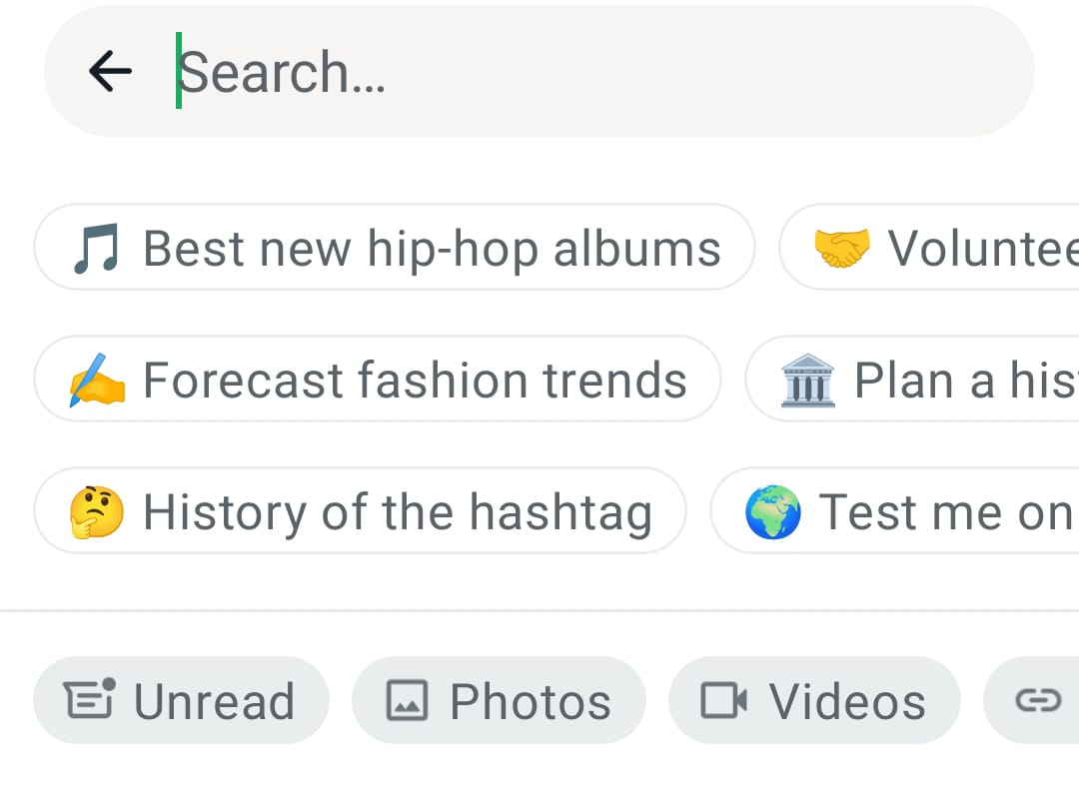Viewport: 1079px width, 787px height.
Task: Select Best new hip-hop albums suggestion
Action: (430, 248)
